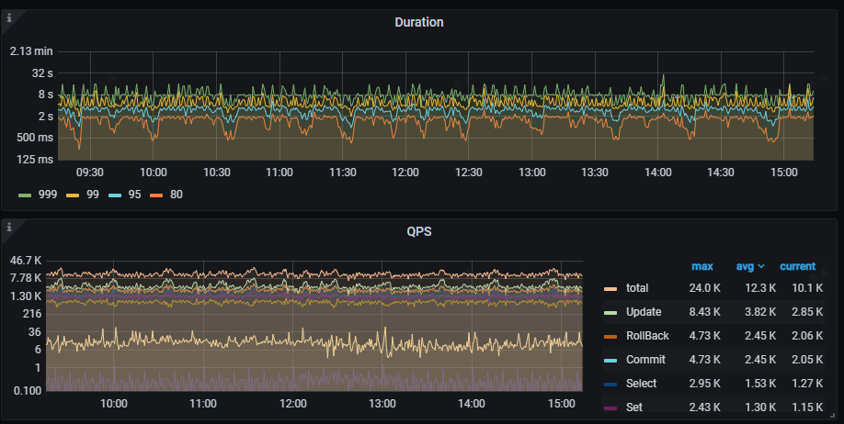Open the Commit series color swatch
The height and width of the screenshot is (424, 844).
click(x=610, y=360)
